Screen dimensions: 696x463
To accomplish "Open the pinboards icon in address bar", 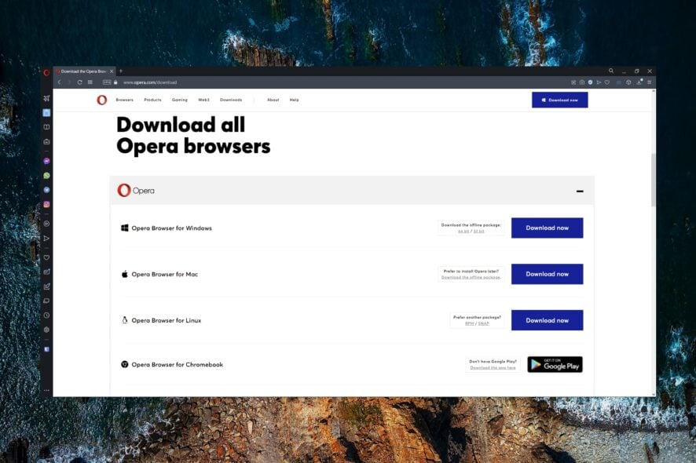I will pyautogui.click(x=573, y=82).
